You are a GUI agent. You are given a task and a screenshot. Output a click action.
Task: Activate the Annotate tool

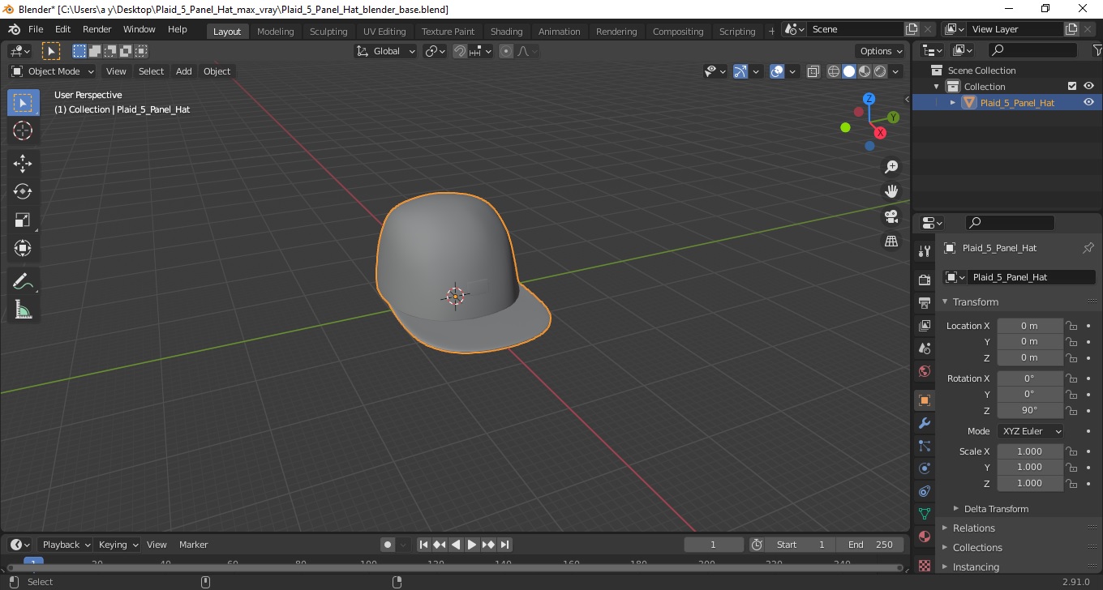coord(23,281)
